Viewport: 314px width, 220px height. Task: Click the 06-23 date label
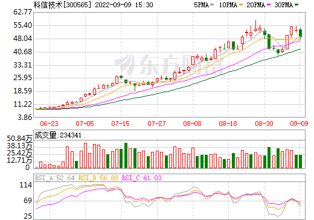tap(49, 124)
